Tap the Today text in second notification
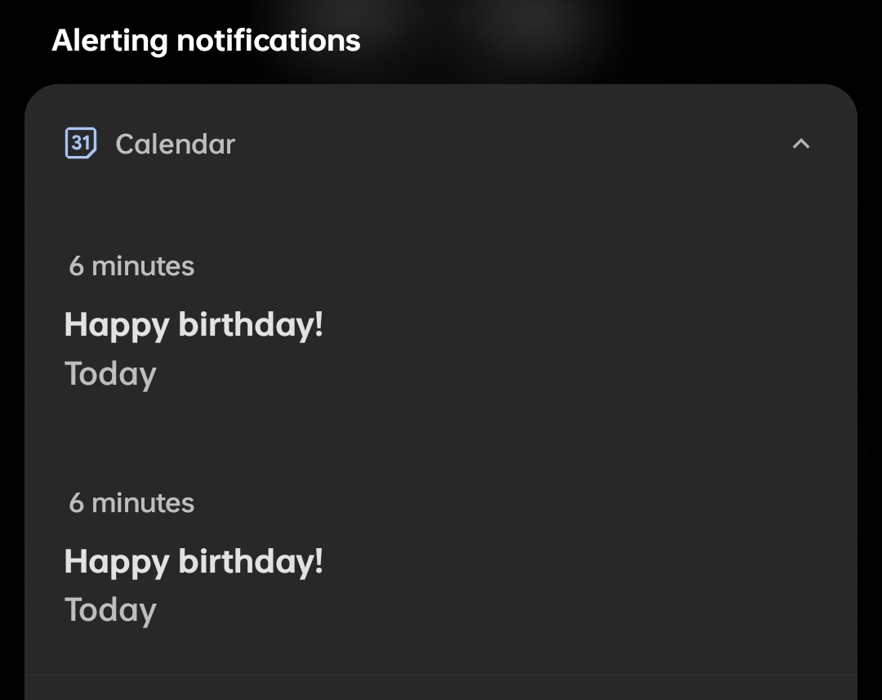Viewport: 882px width, 700px height. pyautogui.click(x=110, y=611)
